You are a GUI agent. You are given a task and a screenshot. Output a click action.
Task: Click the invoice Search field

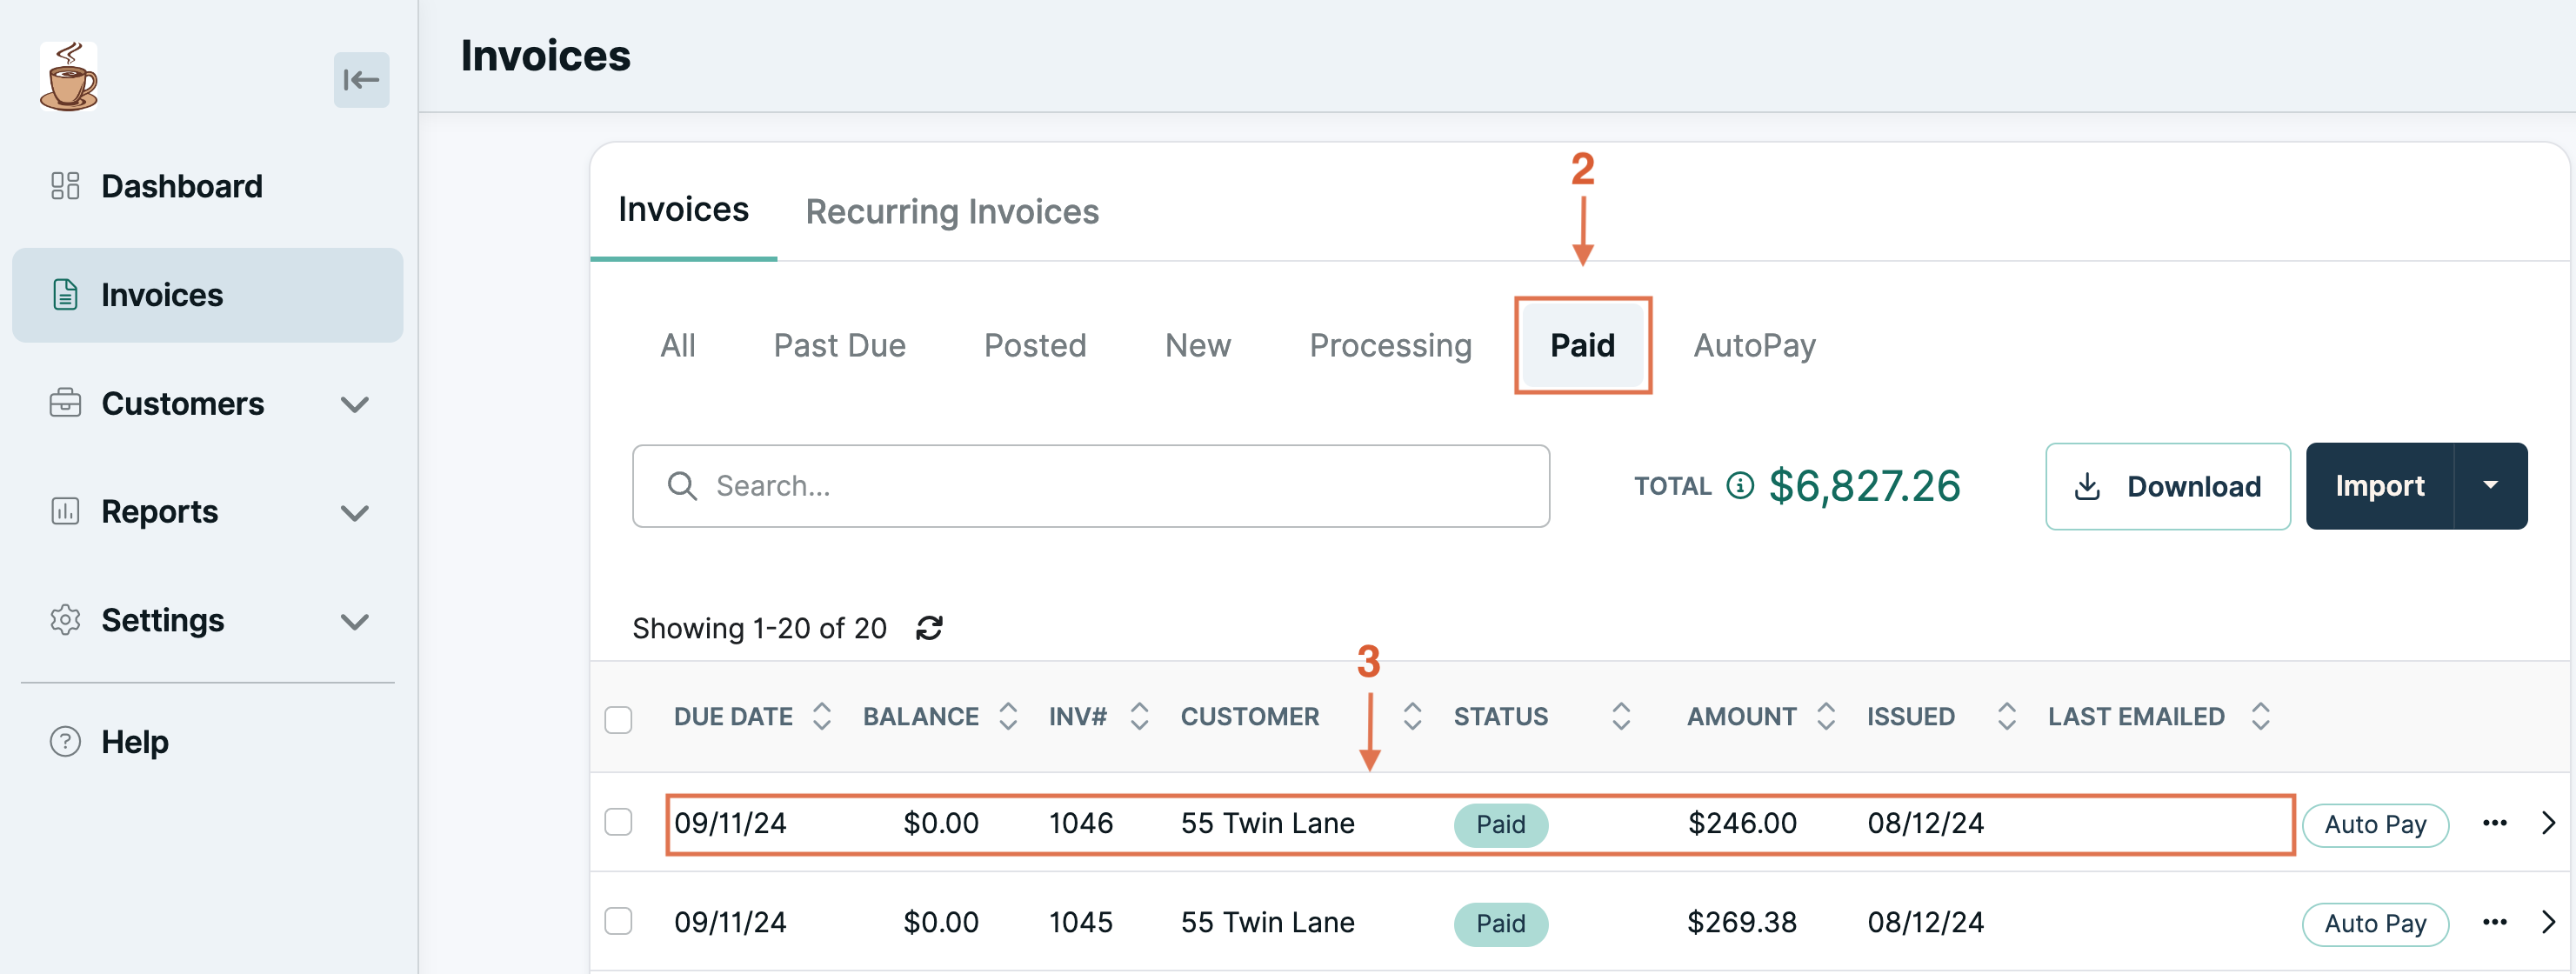[1090, 486]
